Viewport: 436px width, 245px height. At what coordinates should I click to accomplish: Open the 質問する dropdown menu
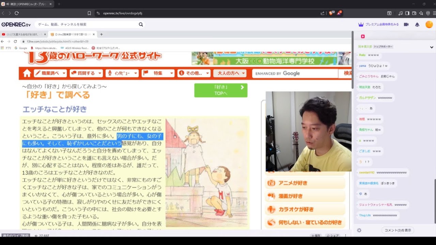point(86,73)
